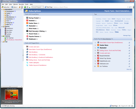Viewport: 136px width, 109px height.
Task: Click the green Back navigation arrow
Action: click(x=25, y=7)
